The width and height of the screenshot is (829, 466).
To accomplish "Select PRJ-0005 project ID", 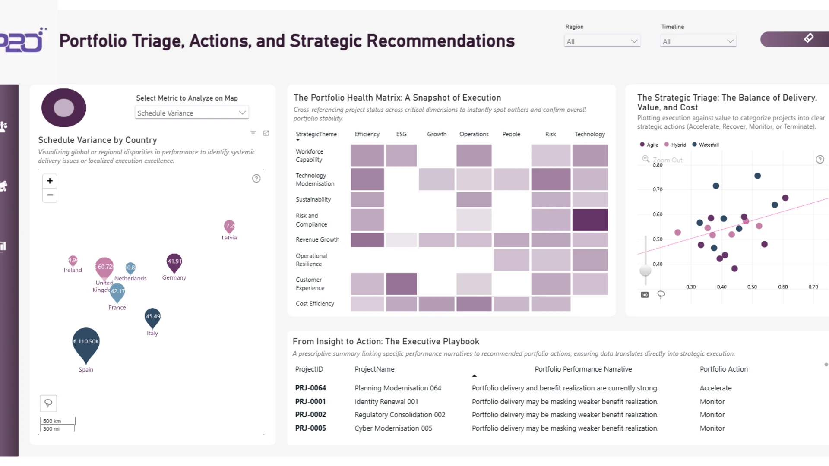I will coord(310,428).
